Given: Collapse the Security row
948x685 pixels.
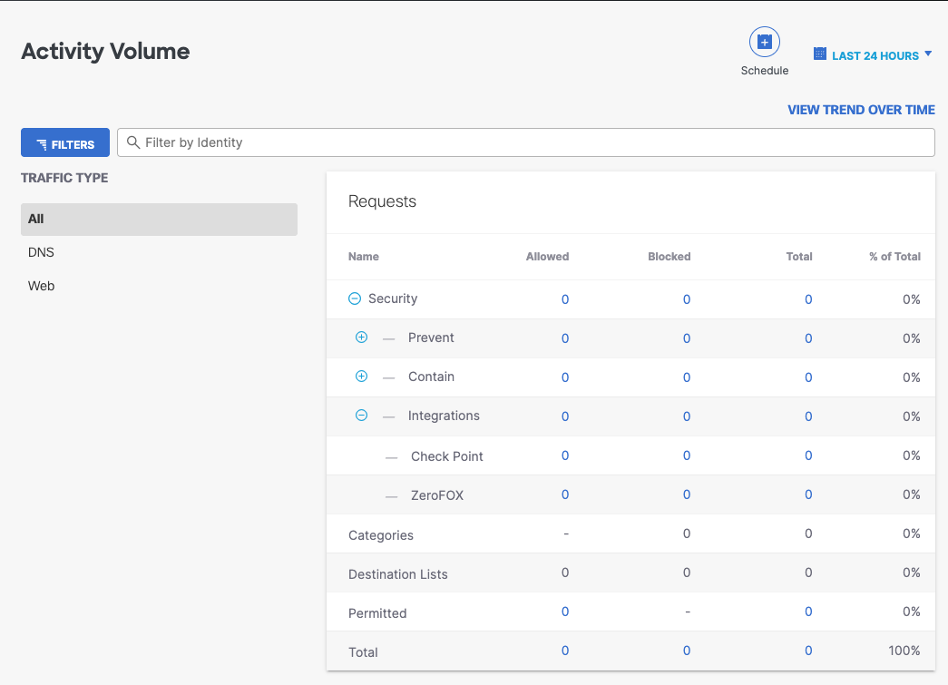Looking at the screenshot, I should (x=355, y=298).
